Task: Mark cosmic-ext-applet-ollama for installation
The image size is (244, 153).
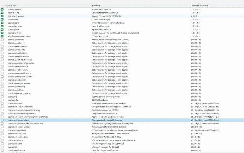Action: pos(2,120)
